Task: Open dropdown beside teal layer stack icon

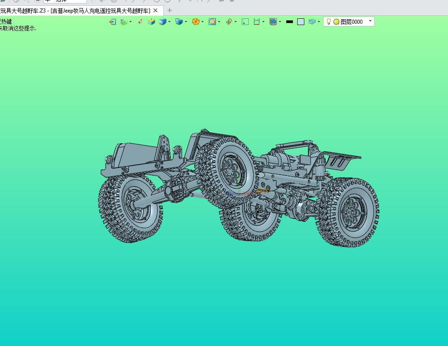Action: click(x=319, y=22)
